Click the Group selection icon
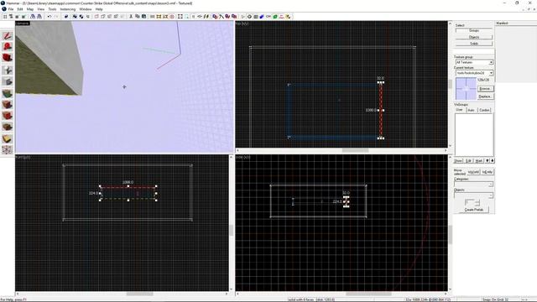Viewport: 537px width, 302px height. click(75, 17)
